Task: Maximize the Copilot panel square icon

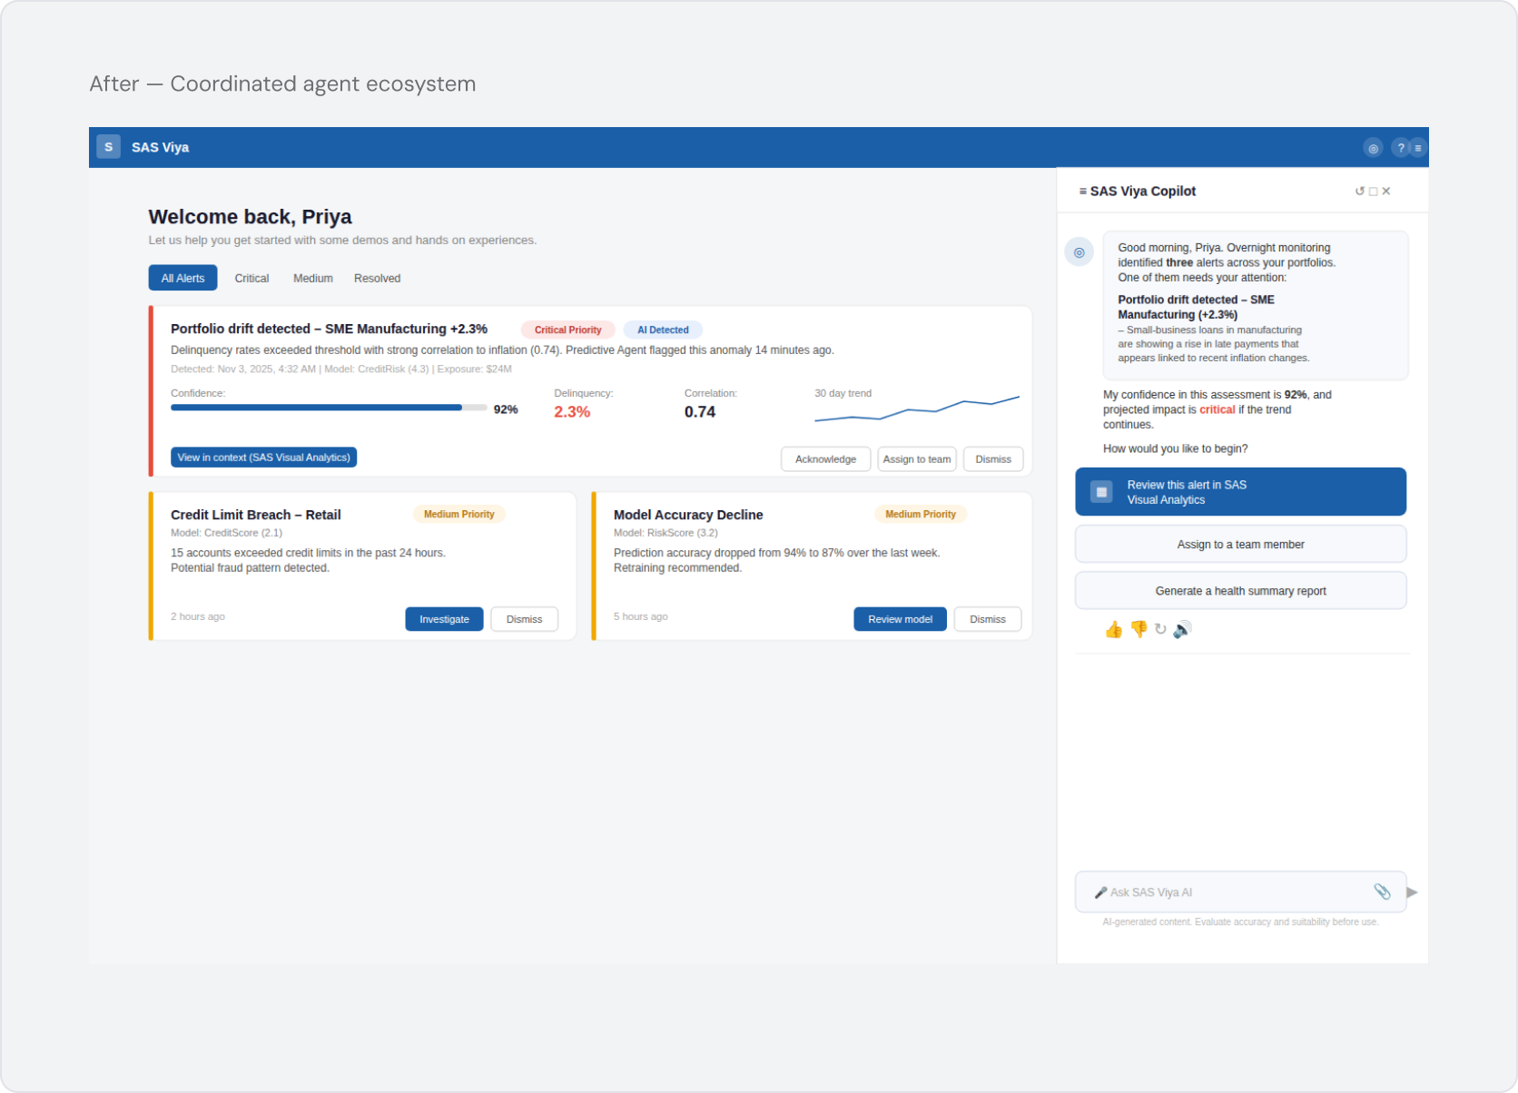Action: (x=1373, y=192)
